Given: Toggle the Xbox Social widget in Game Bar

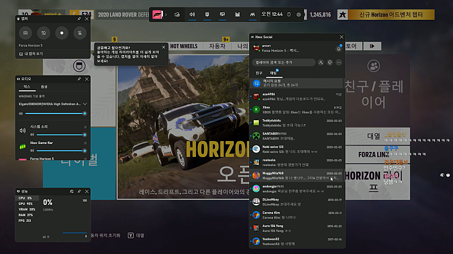Looking at the screenshot, I should pos(253,15).
